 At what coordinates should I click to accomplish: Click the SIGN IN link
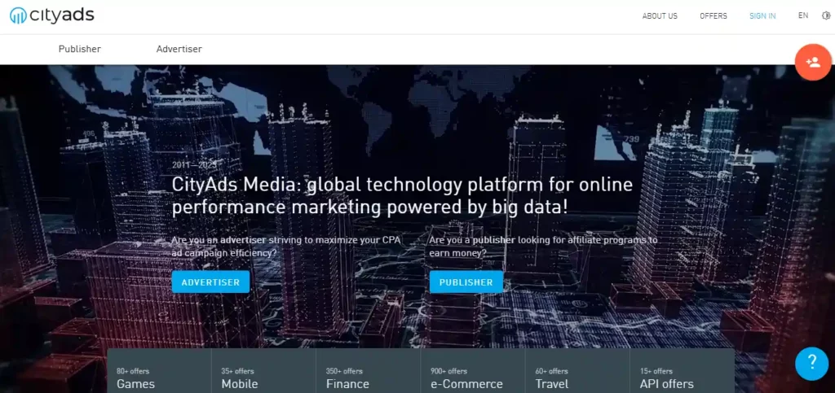click(762, 16)
